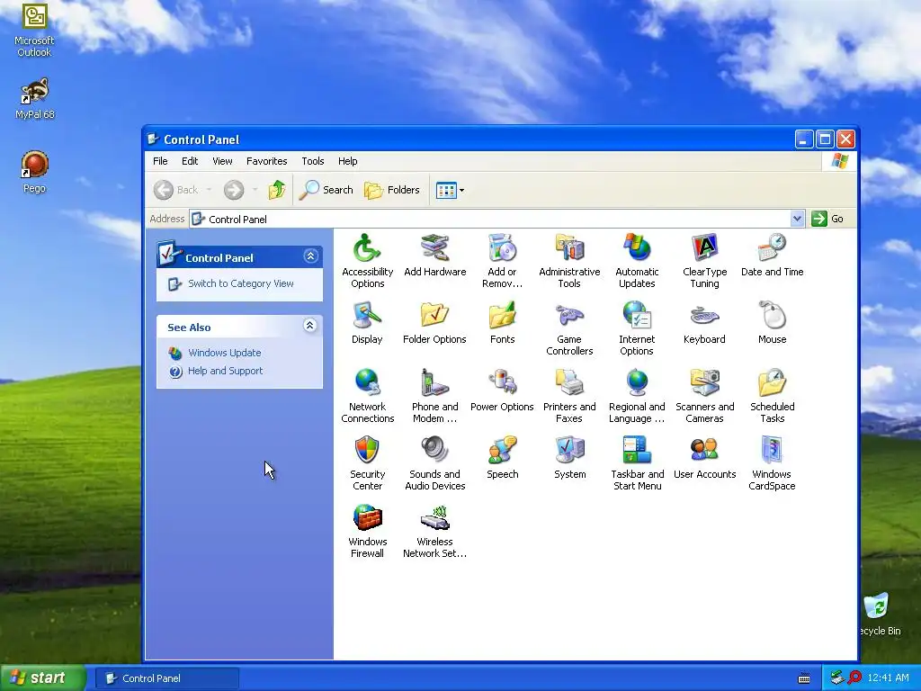Click the Windows Update link
The width and height of the screenshot is (921, 691).
click(224, 353)
